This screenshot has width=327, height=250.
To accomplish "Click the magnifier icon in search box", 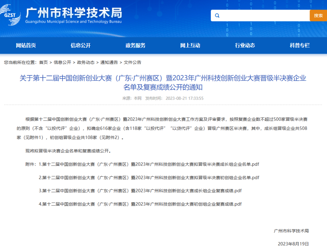I will point(217,16).
